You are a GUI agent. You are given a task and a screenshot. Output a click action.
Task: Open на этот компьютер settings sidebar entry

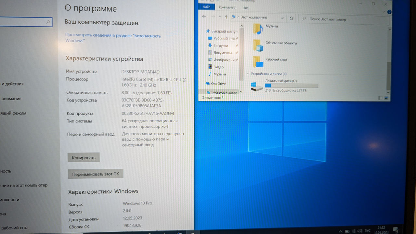coord(24,185)
